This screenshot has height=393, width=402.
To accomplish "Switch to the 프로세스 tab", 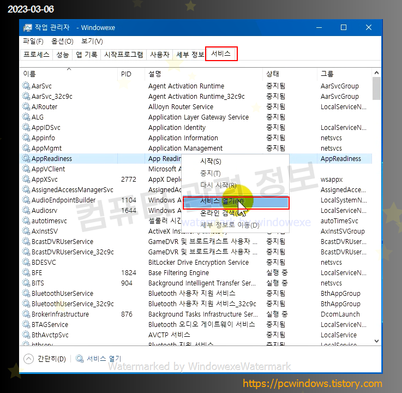I will pyautogui.click(x=37, y=55).
